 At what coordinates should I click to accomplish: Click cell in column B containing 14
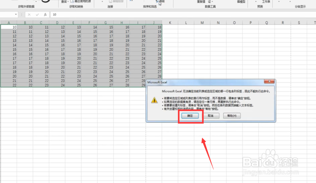[25, 45]
